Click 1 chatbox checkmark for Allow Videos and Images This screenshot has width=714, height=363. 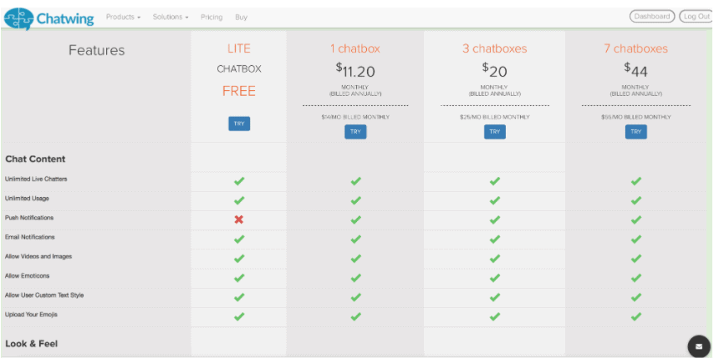[x=355, y=259]
